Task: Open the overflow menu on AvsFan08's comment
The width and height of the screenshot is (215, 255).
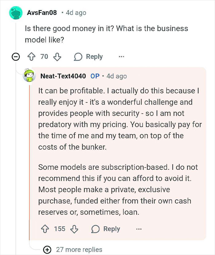Action: (x=122, y=57)
